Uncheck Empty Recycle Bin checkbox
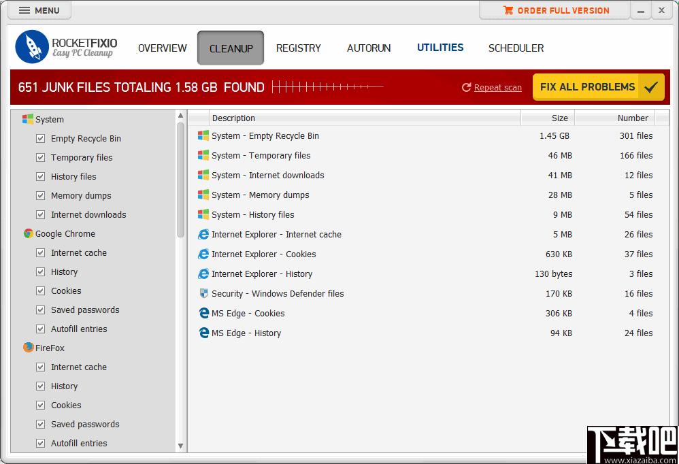 pyautogui.click(x=40, y=139)
